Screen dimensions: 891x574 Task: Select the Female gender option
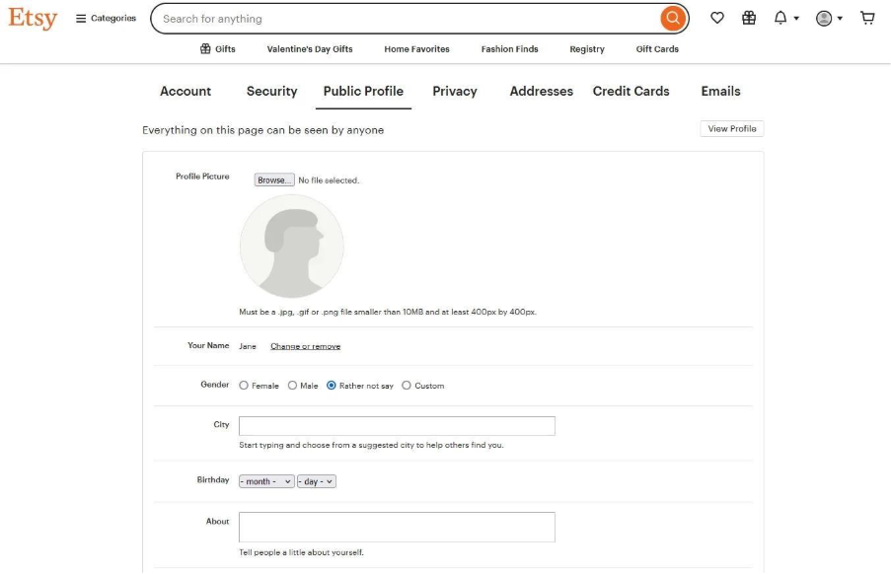[244, 386]
